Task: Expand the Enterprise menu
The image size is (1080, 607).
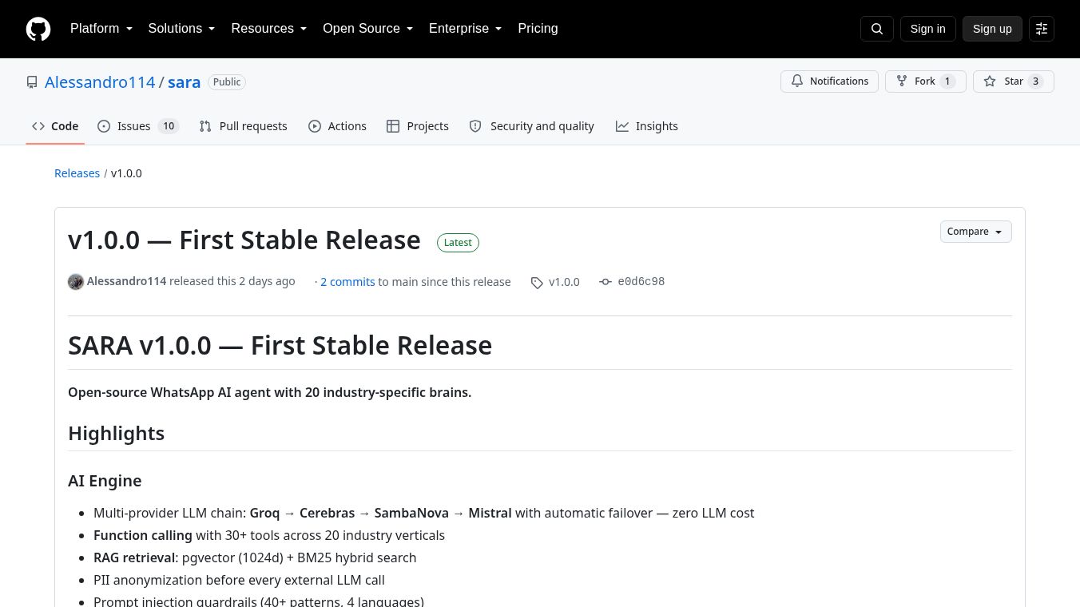Action: (x=466, y=29)
